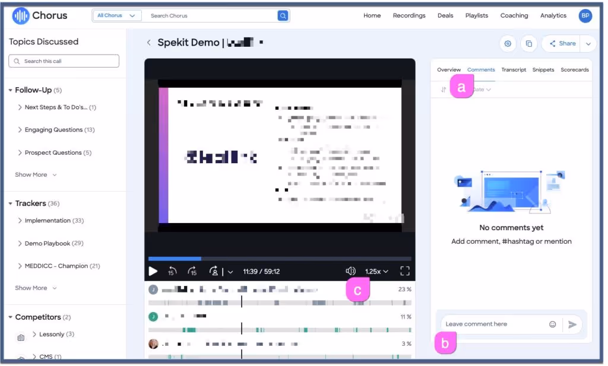The image size is (608, 366).
Task: Open the Date sort dropdown in Comments
Action: coord(482,90)
